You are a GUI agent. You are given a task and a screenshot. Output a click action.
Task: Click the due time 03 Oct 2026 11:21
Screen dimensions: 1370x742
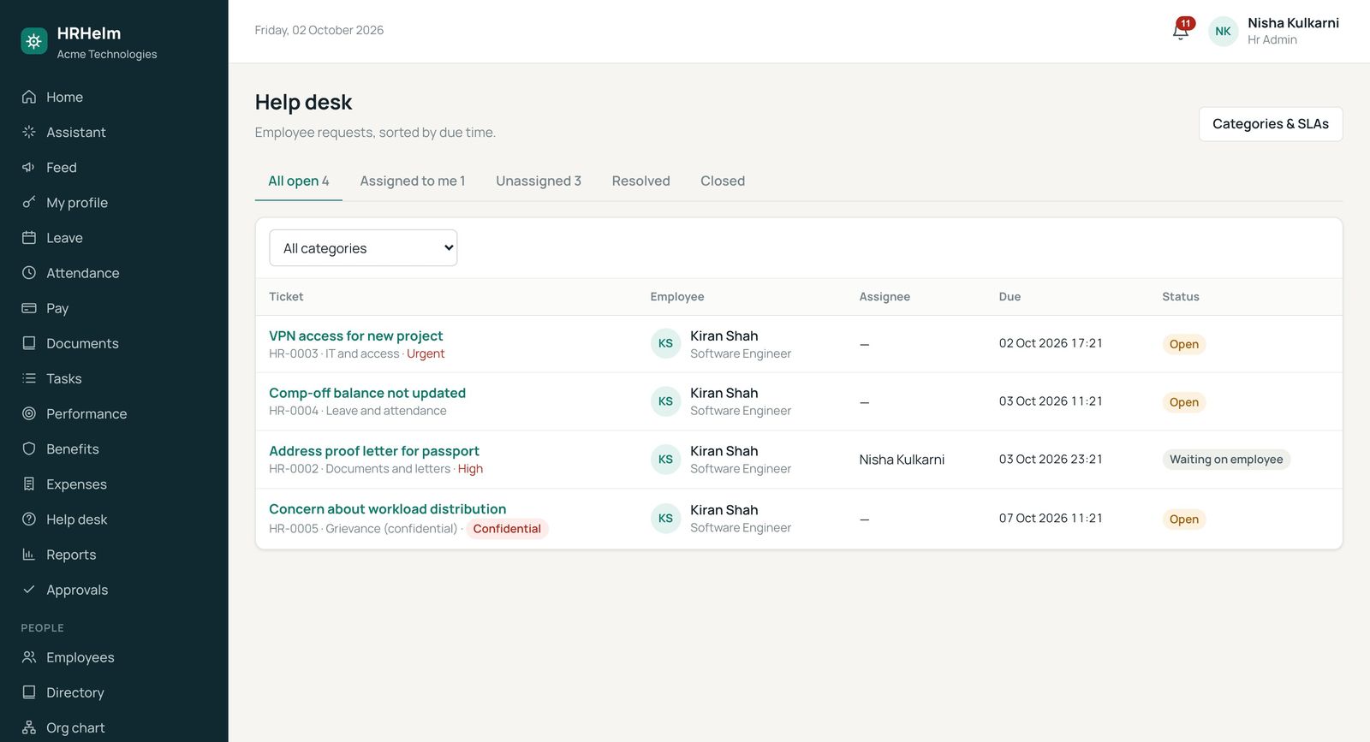coord(1051,401)
